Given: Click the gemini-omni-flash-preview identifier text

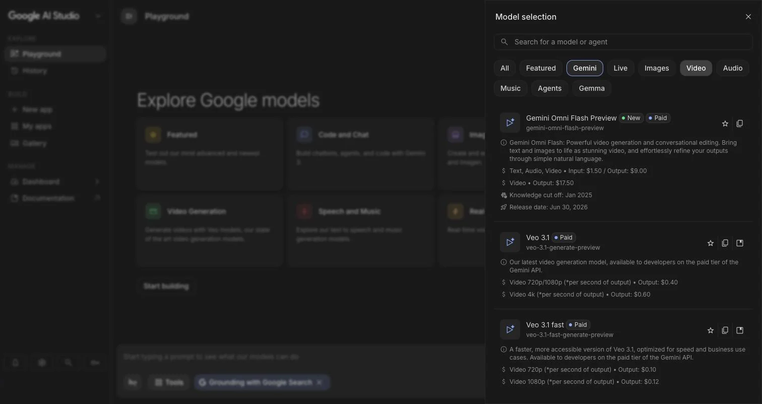Looking at the screenshot, I should (x=565, y=128).
